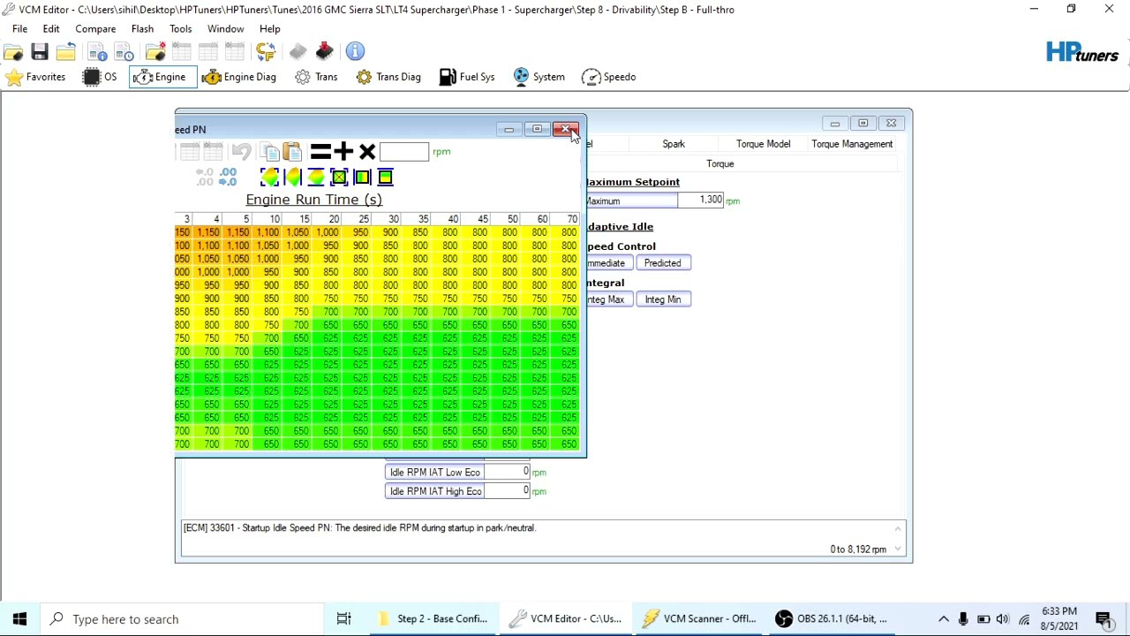Screen dimensions: 1130x636
Task: Open the Trans section
Action: point(316,77)
